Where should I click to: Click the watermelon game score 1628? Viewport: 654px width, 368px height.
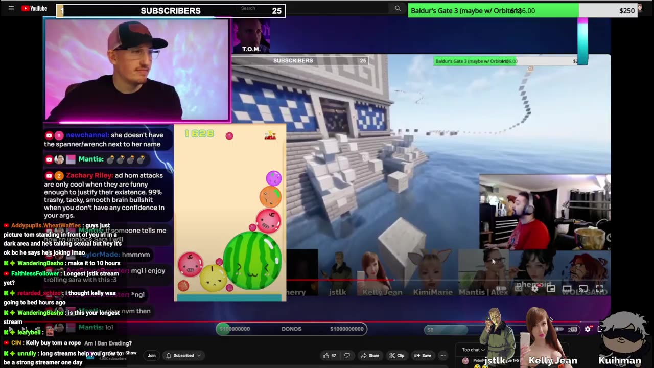(x=199, y=134)
